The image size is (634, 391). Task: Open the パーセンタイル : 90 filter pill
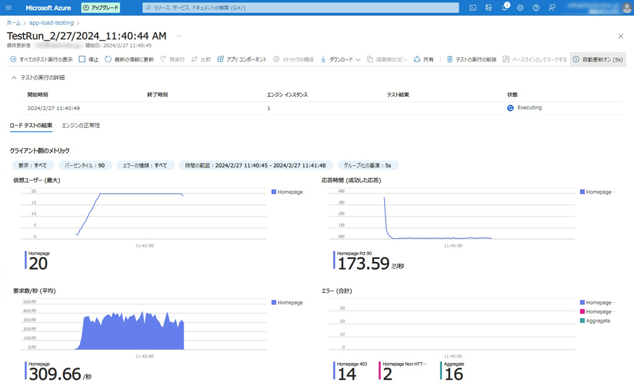85,165
